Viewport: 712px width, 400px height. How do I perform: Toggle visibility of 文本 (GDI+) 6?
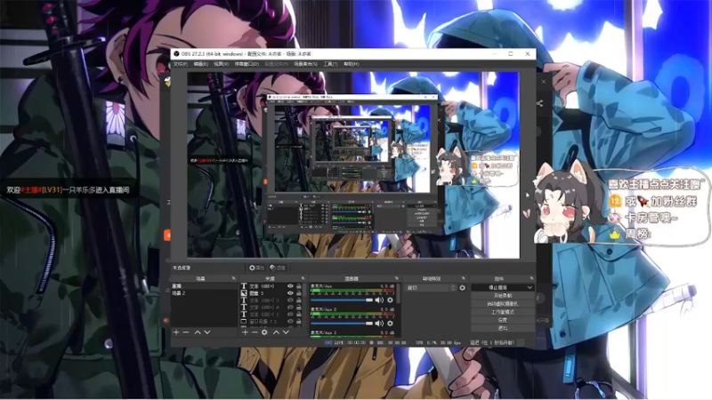coord(290,307)
